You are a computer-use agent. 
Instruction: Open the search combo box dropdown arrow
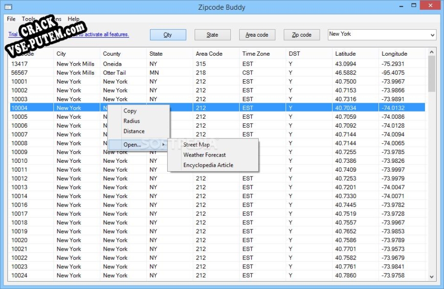pyautogui.click(x=432, y=35)
